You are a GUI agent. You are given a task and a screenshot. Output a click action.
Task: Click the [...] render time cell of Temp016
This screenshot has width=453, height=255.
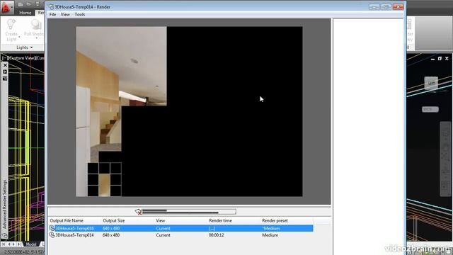pos(212,228)
